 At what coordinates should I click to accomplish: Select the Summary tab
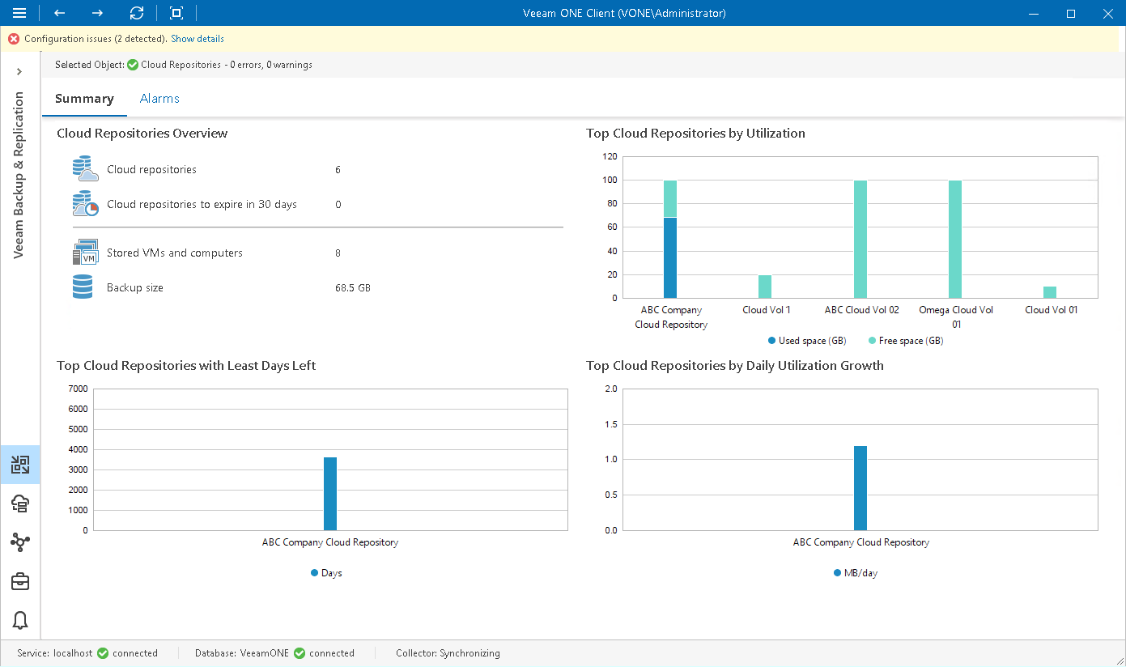[x=84, y=98]
